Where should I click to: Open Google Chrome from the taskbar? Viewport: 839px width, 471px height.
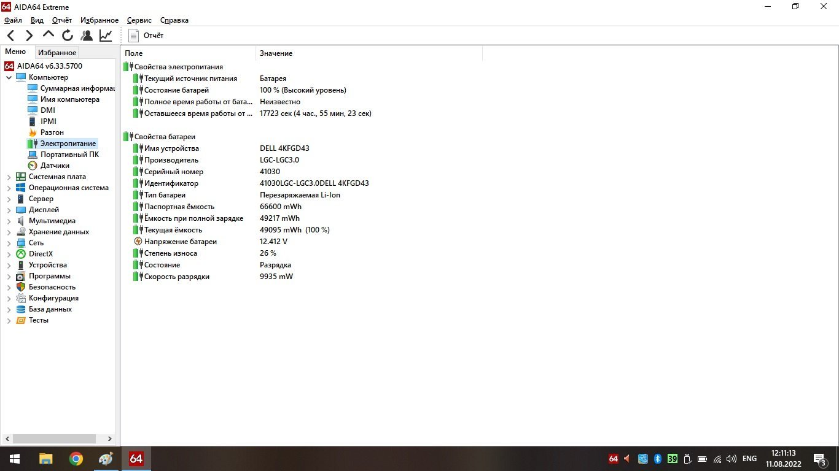76,459
